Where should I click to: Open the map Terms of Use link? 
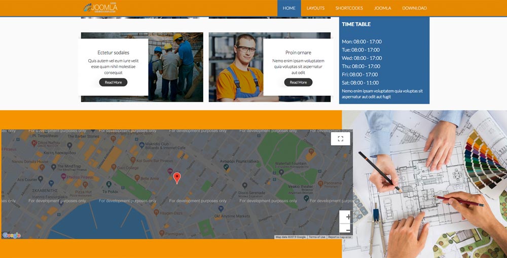317,237
